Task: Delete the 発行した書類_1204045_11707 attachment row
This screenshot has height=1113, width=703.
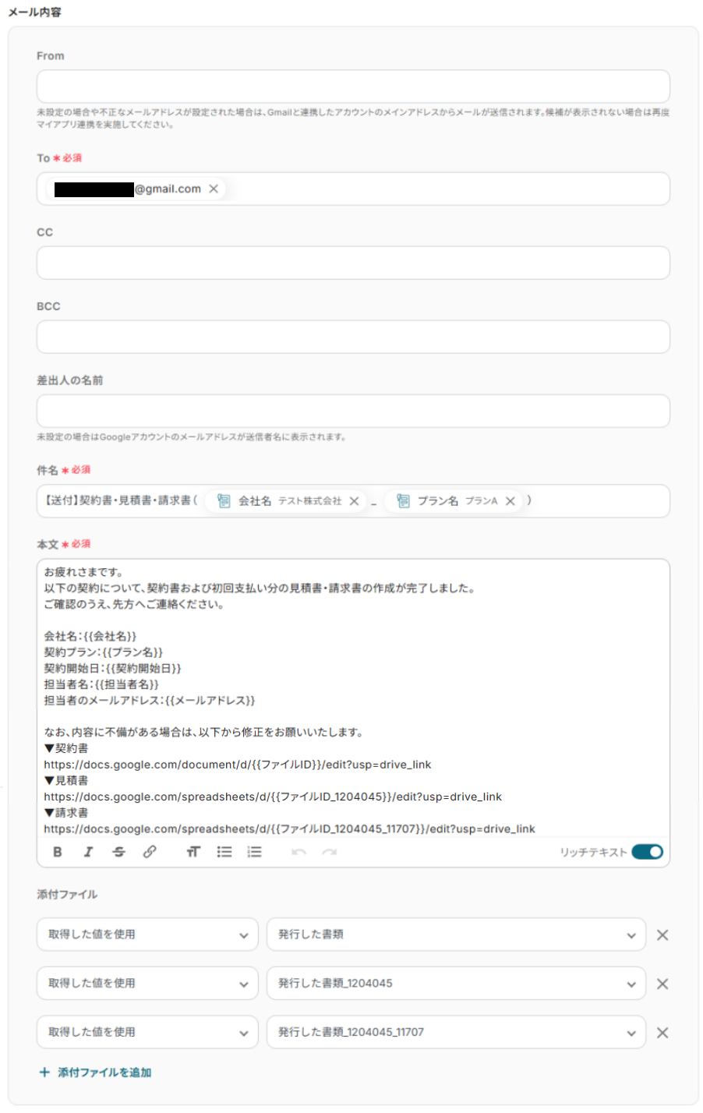Action: (x=662, y=1033)
